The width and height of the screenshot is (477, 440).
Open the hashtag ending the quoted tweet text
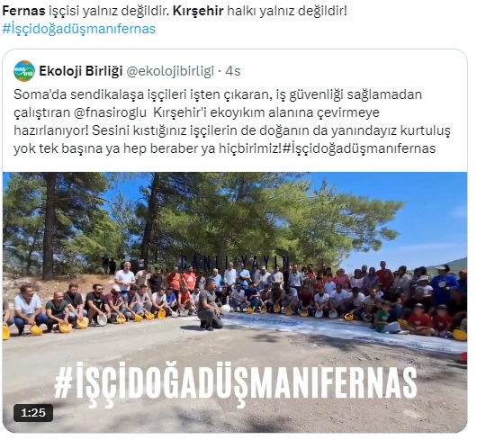pos(359,148)
